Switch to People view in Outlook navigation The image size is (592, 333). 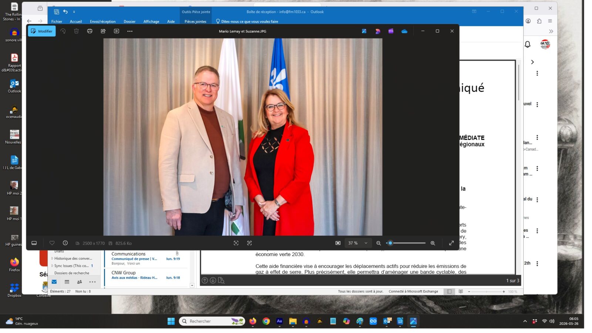[80, 282]
